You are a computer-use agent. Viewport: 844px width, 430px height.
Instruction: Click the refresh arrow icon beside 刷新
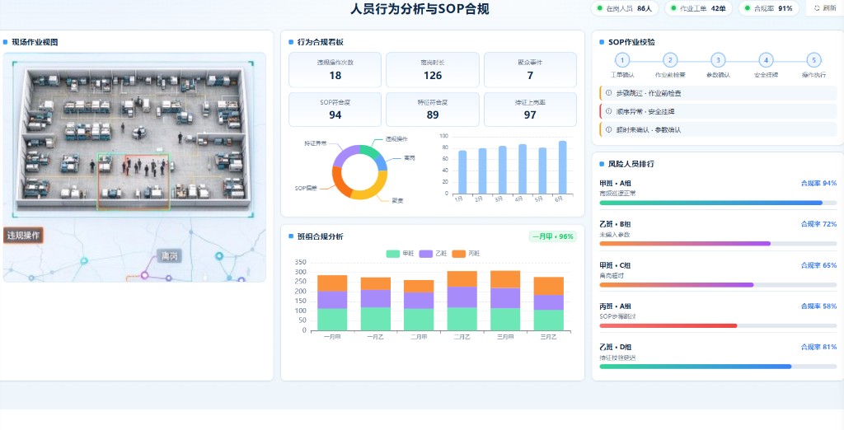[817, 8]
